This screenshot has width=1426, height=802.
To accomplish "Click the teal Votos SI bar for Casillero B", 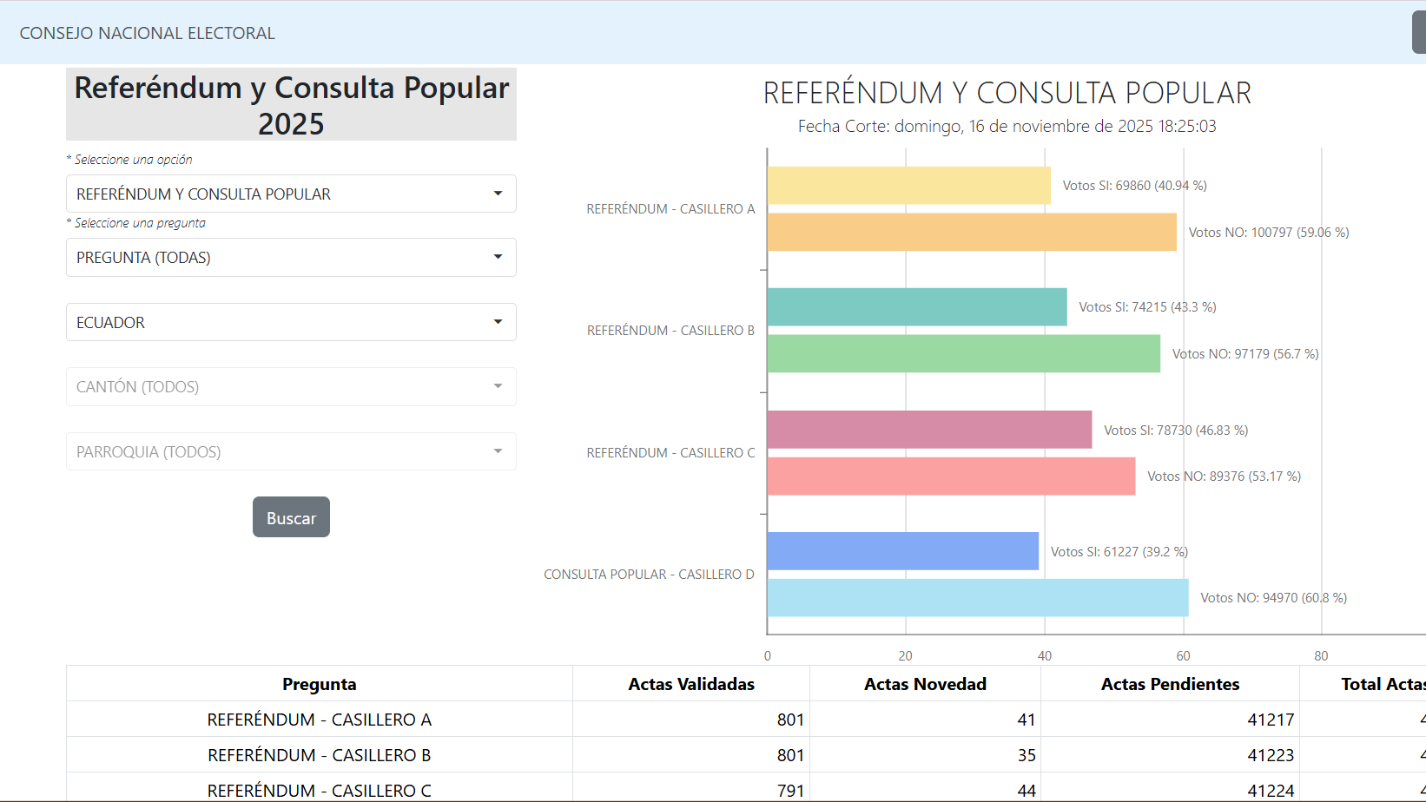I will 916,307.
